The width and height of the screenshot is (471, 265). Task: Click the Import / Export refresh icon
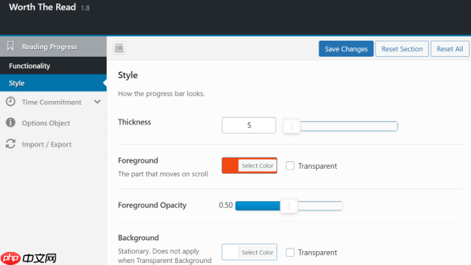[x=10, y=144]
